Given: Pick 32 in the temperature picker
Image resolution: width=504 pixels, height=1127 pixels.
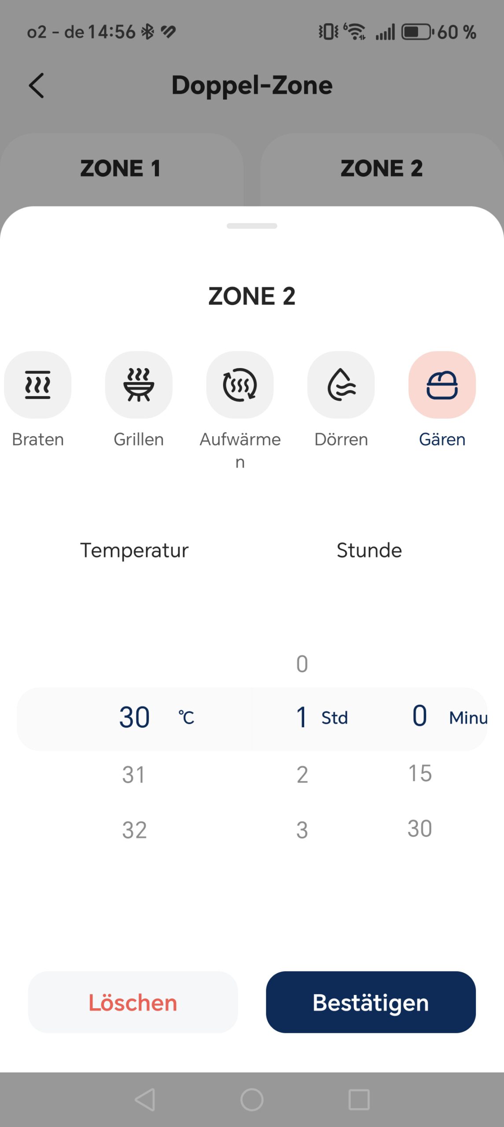Looking at the screenshot, I should [x=134, y=830].
